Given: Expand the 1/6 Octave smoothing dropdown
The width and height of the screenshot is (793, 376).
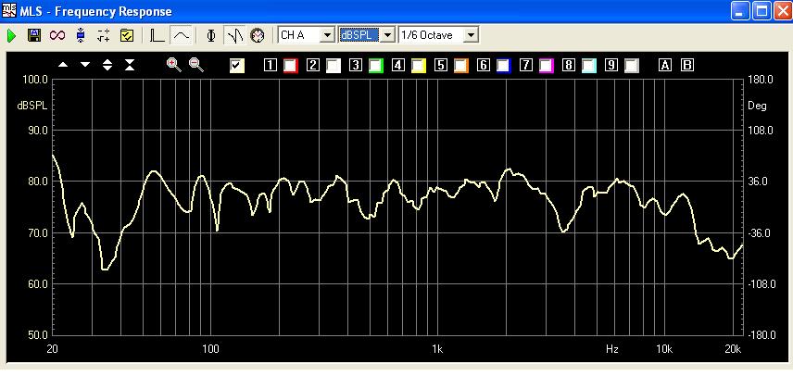Looking at the screenshot, I should tap(472, 35).
